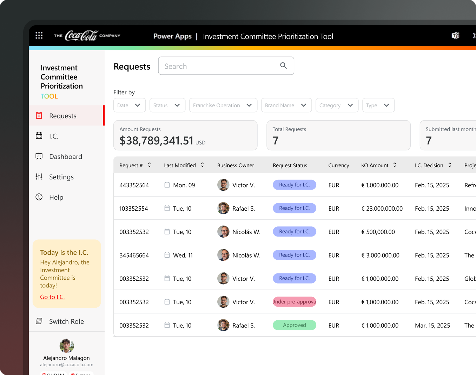Click the Help info icon
The width and height of the screenshot is (476, 375).
[39, 197]
